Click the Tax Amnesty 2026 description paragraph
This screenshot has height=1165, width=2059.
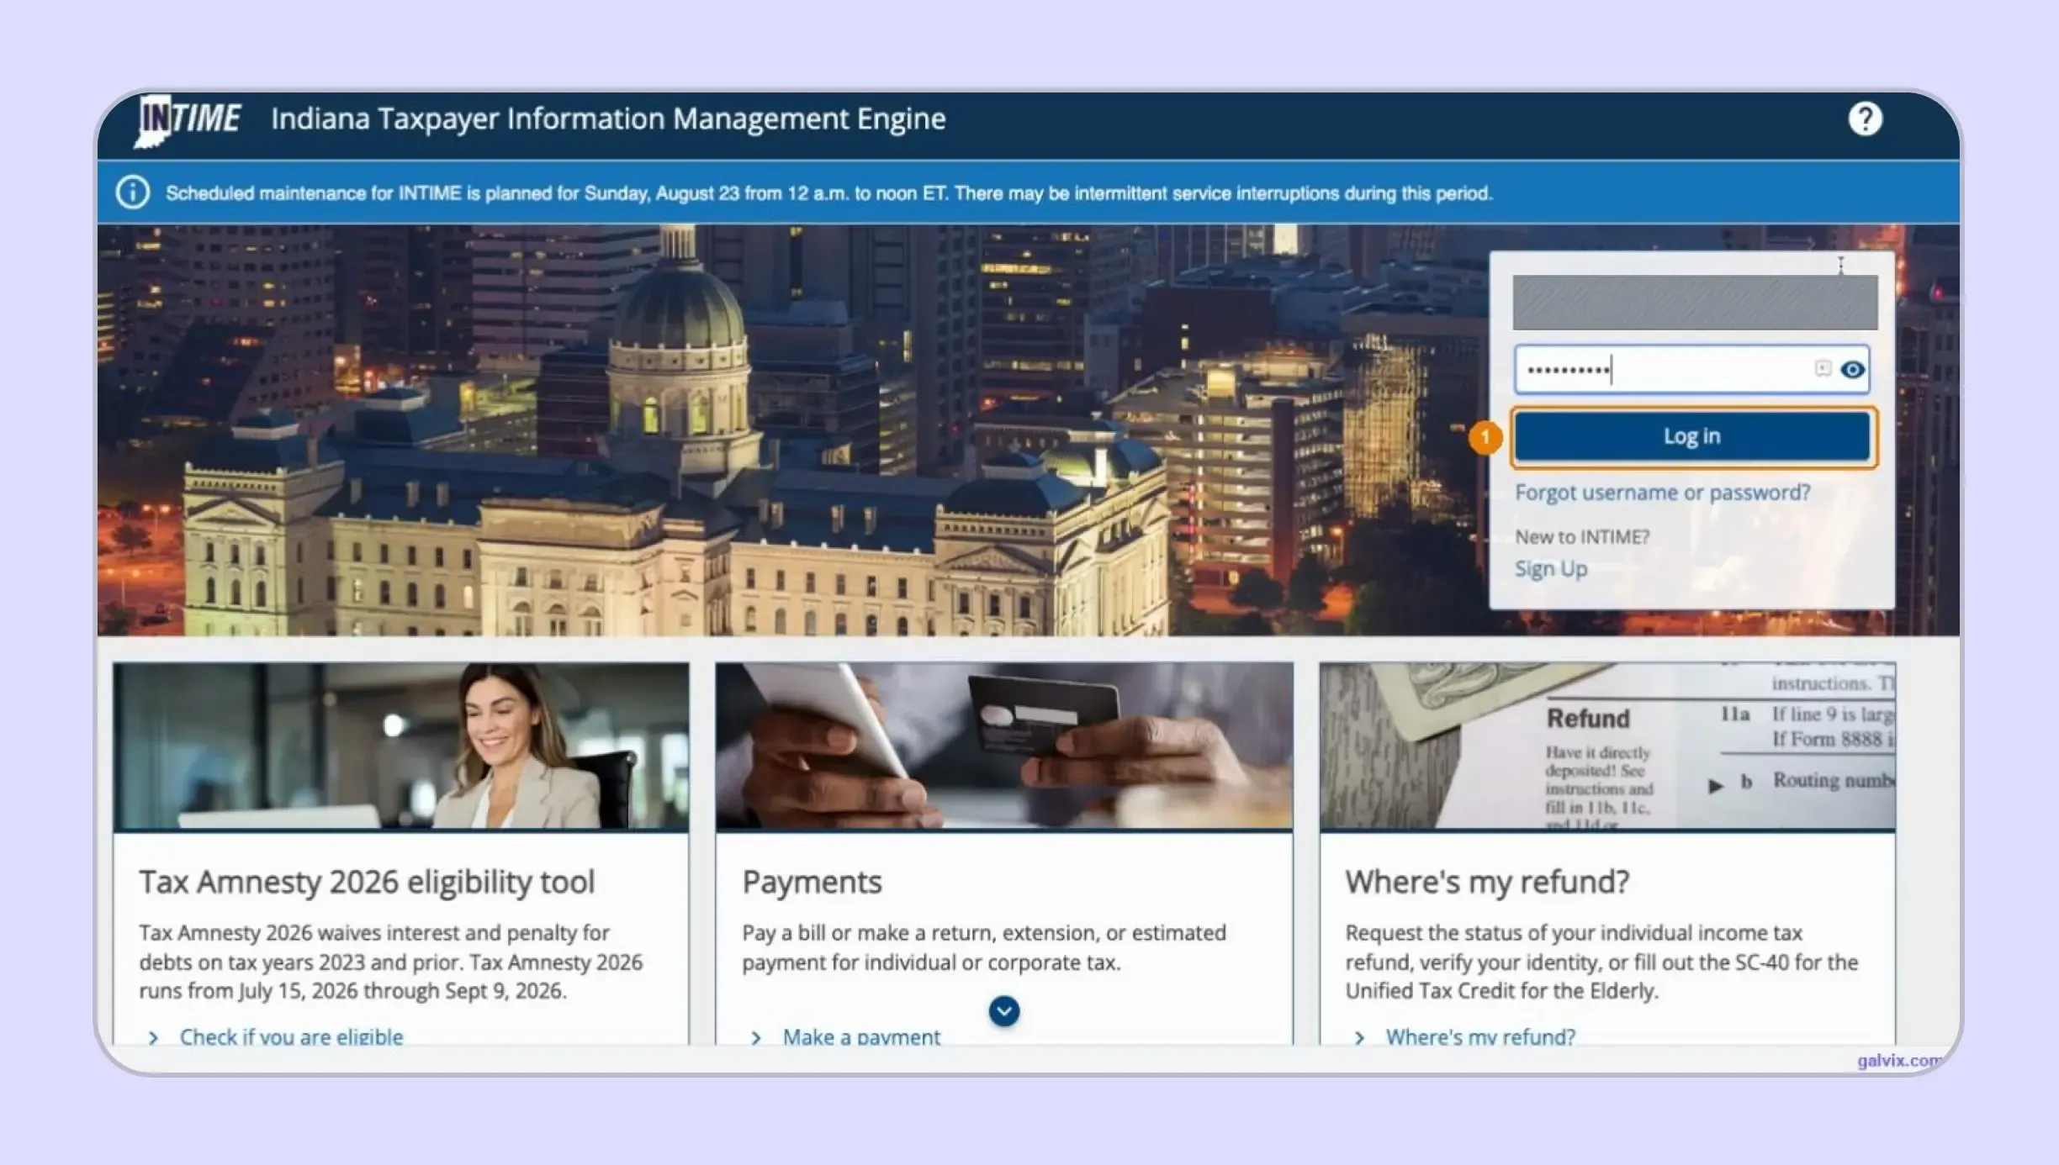coord(390,962)
